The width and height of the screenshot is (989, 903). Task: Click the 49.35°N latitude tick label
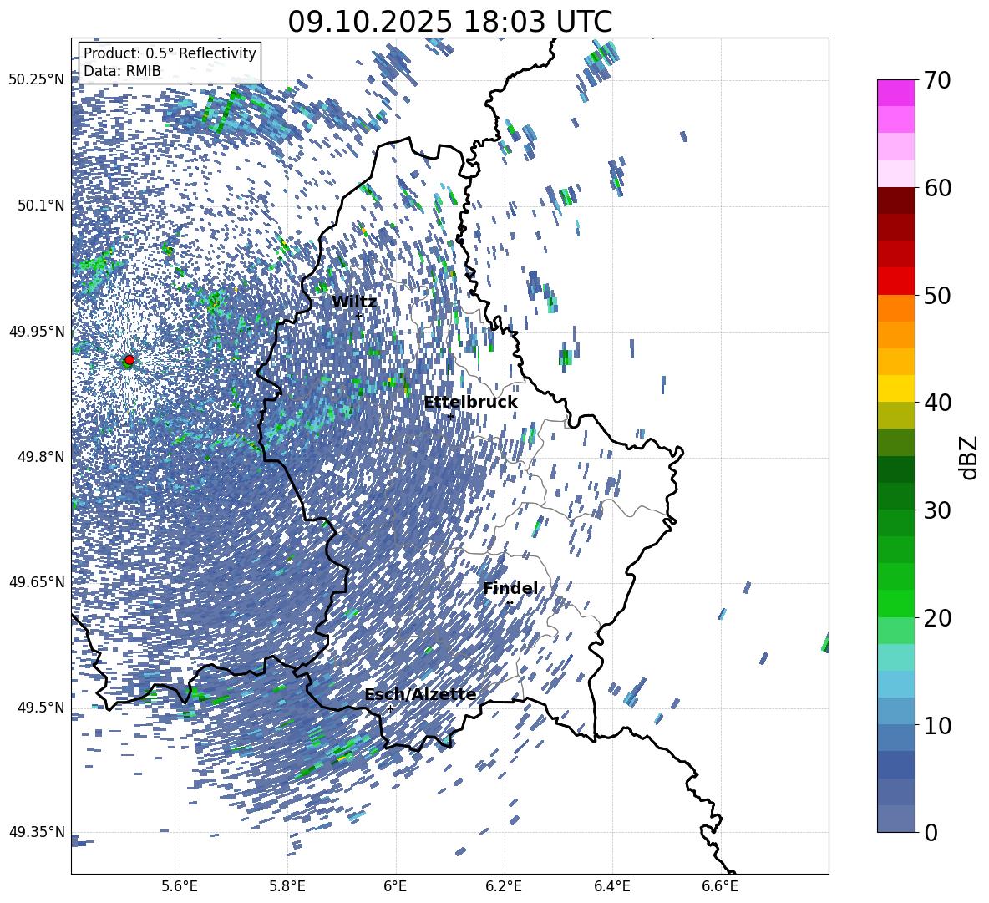[37, 832]
